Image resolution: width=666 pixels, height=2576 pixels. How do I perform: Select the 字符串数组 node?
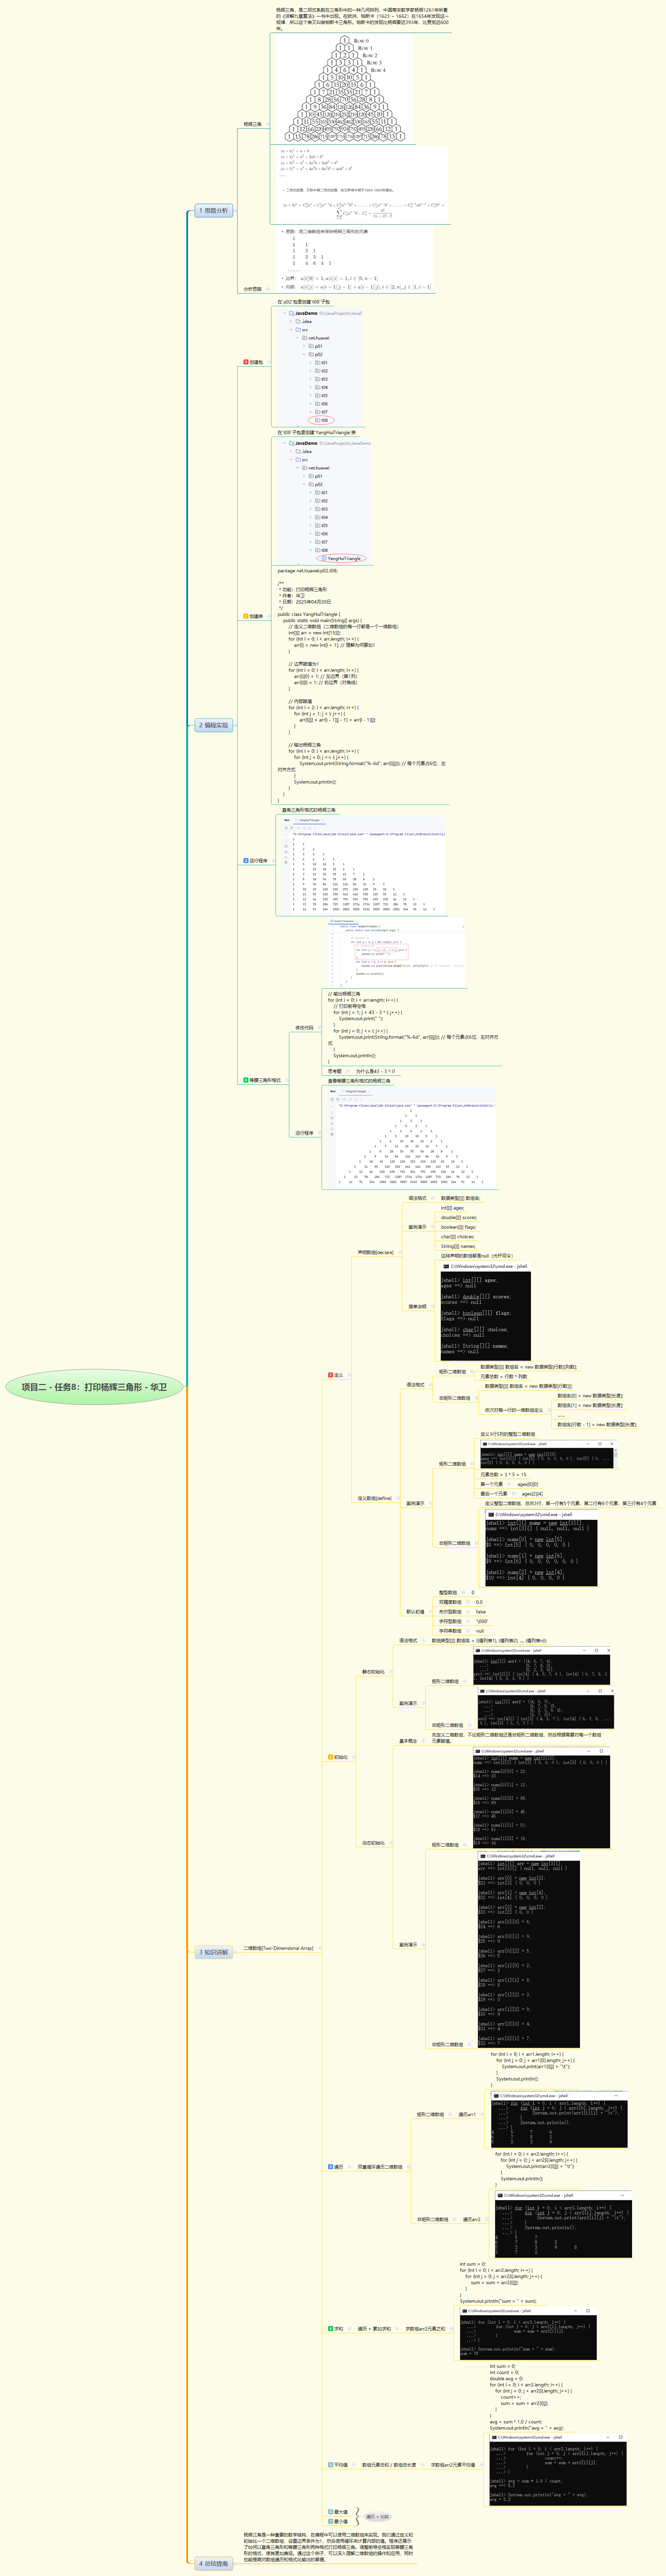click(450, 1631)
